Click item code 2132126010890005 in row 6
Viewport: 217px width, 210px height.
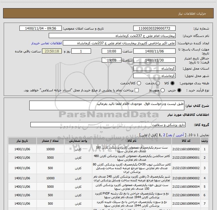(186, 195)
